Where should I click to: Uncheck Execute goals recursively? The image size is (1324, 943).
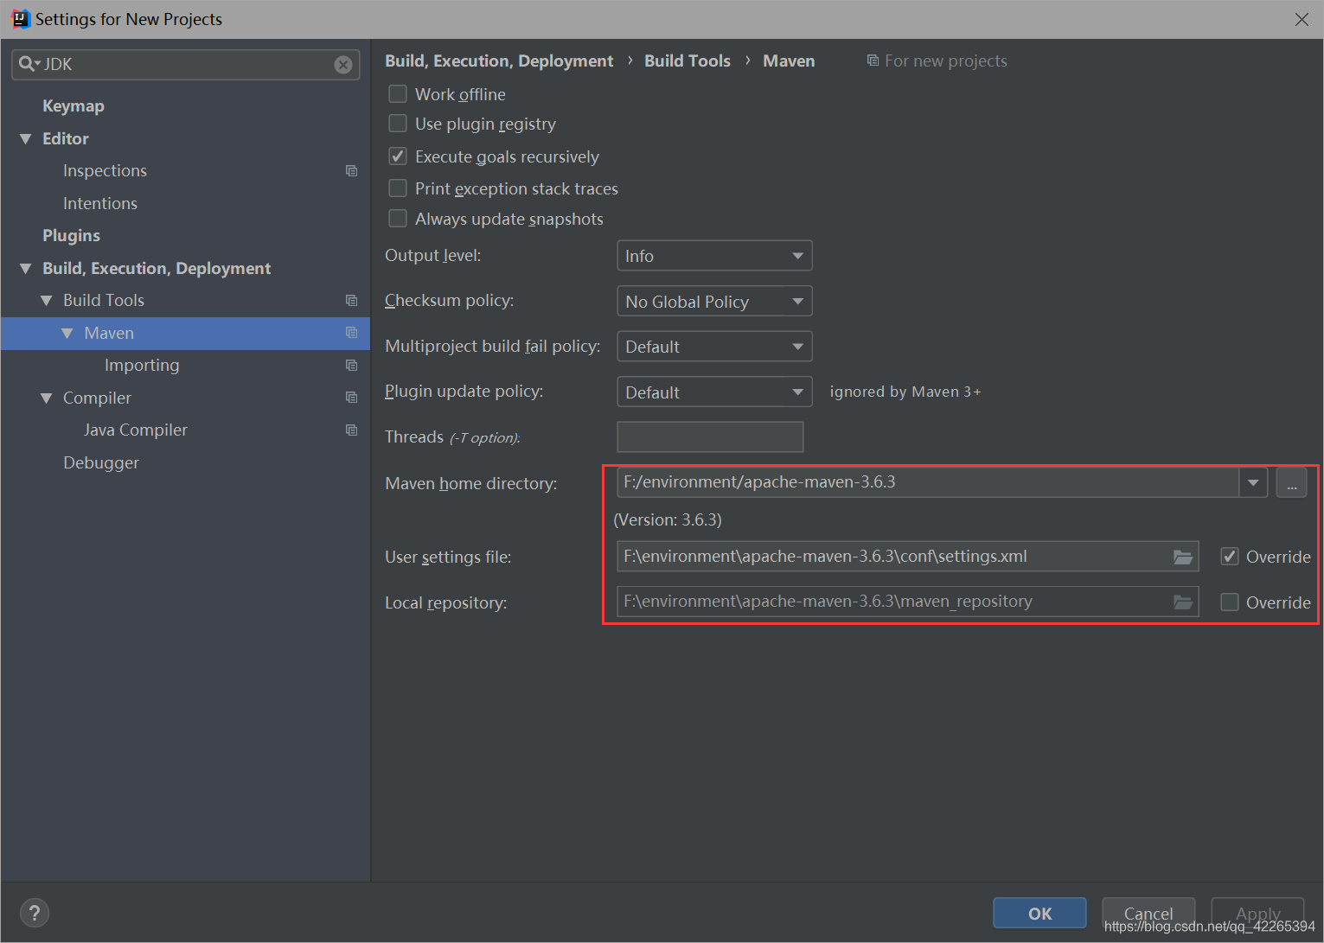398,156
